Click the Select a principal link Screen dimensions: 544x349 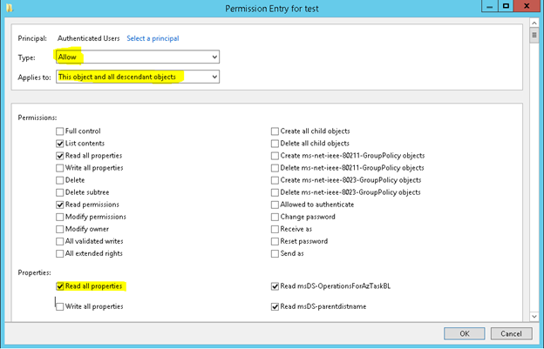tap(153, 38)
